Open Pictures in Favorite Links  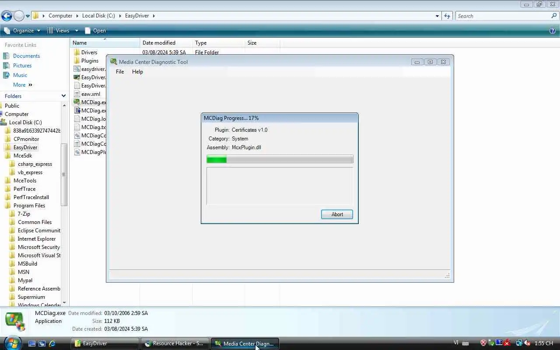pos(22,66)
